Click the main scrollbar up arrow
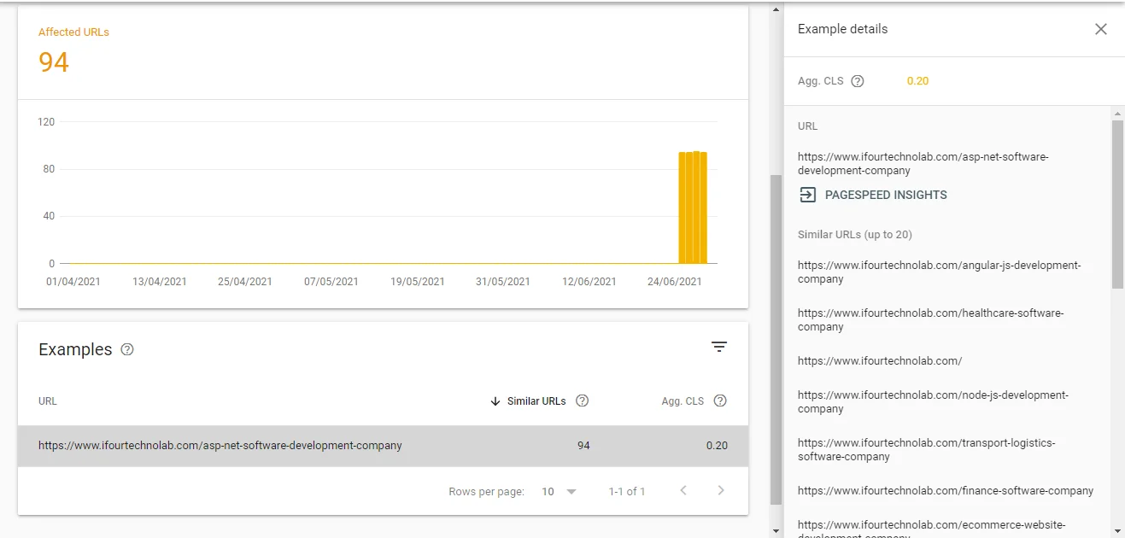This screenshot has width=1125, height=538. [x=776, y=10]
